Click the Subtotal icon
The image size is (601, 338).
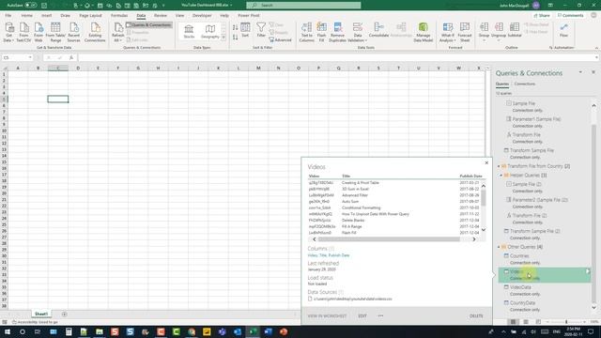[515, 30]
